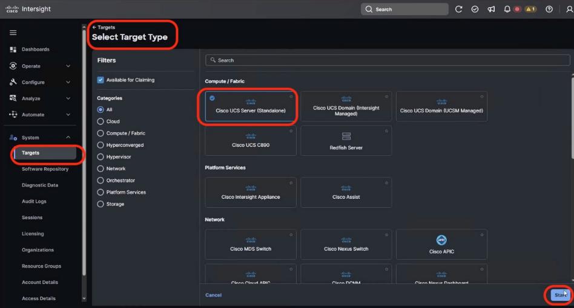Click the yellow warning count badge
The height and width of the screenshot is (308, 574).
click(x=531, y=9)
